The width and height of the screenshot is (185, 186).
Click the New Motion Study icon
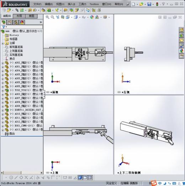65,10
